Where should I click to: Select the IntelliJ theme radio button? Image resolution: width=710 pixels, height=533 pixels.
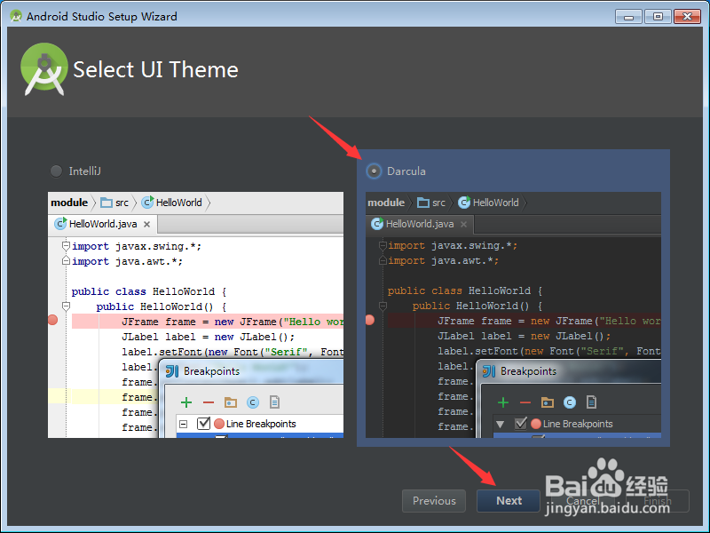click(57, 171)
